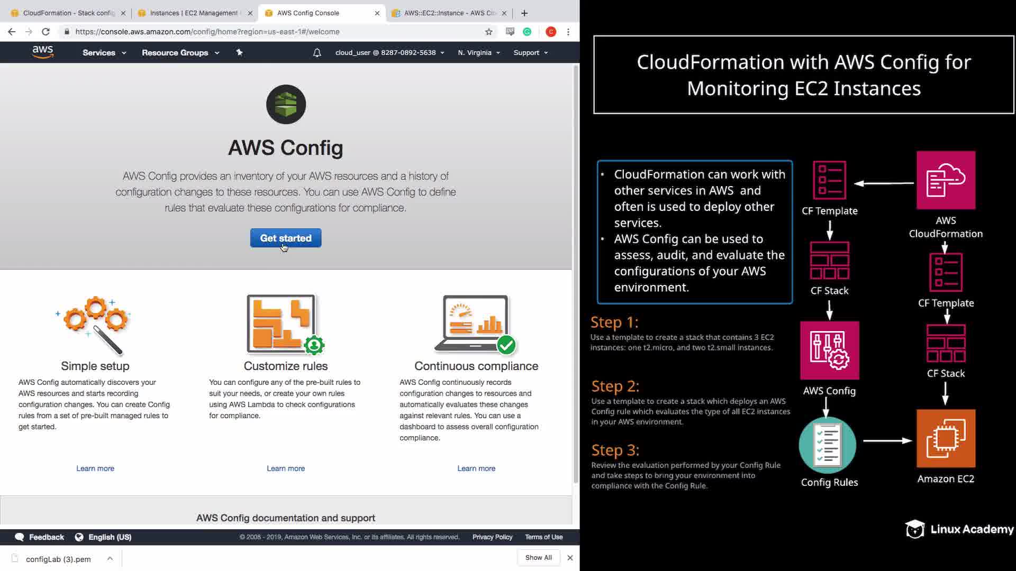1016x571 pixels.
Task: Expand the Resource Groups dropdown
Action: [180, 52]
